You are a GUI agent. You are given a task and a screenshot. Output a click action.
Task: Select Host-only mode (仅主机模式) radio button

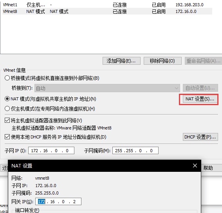(7, 109)
